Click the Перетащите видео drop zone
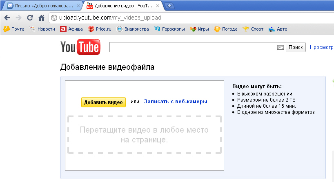The image size is (334, 182). pyautogui.click(x=145, y=135)
